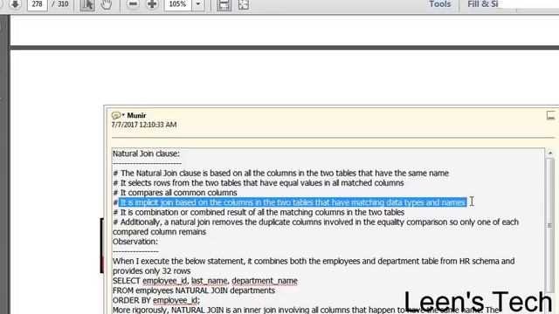Minimize the Munir comment pop-up note
The height and width of the screenshot is (314, 559).
550,115
